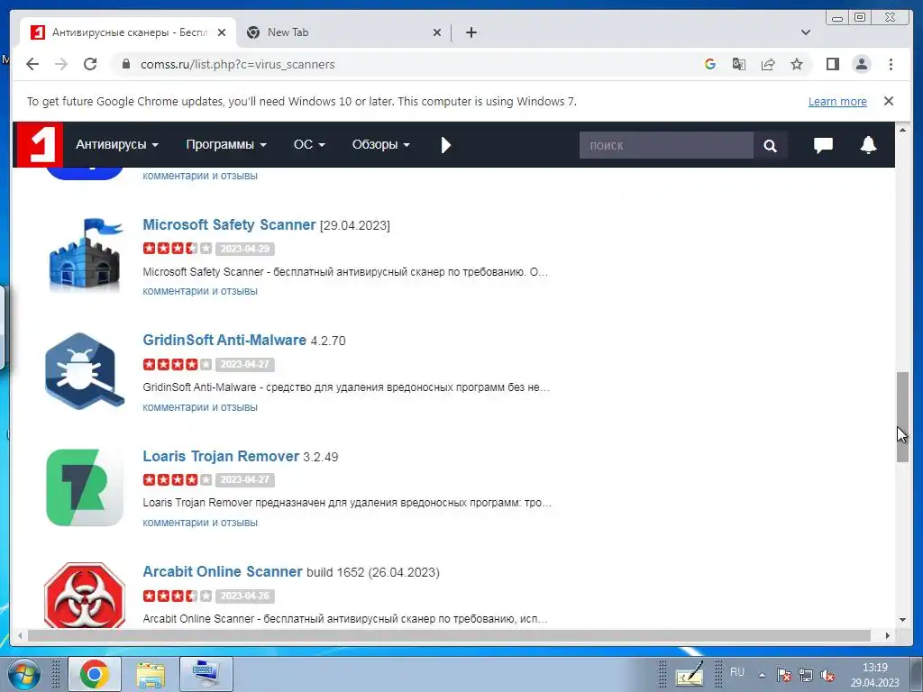Viewport: 923px width, 692px height.
Task: Click the scroll up arrow of page
Action: [902, 130]
